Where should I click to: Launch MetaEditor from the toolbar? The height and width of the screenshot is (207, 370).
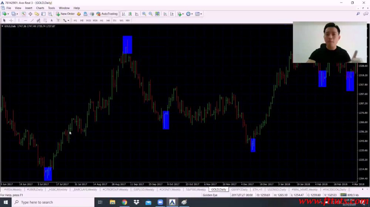(x=79, y=14)
